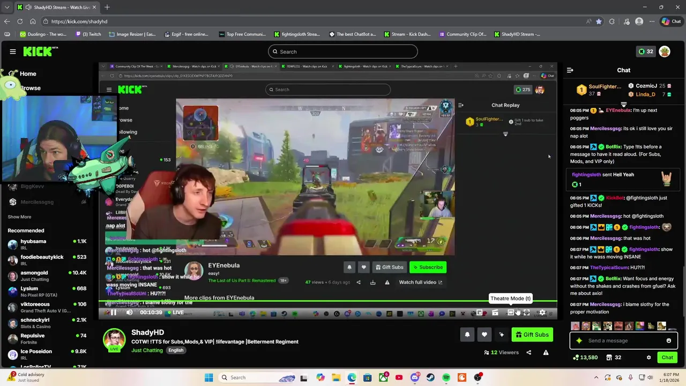Click the sparkle button beside Gift Subs

[x=501, y=335]
